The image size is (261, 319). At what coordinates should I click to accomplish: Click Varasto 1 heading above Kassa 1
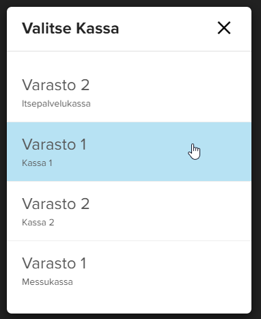(54, 144)
